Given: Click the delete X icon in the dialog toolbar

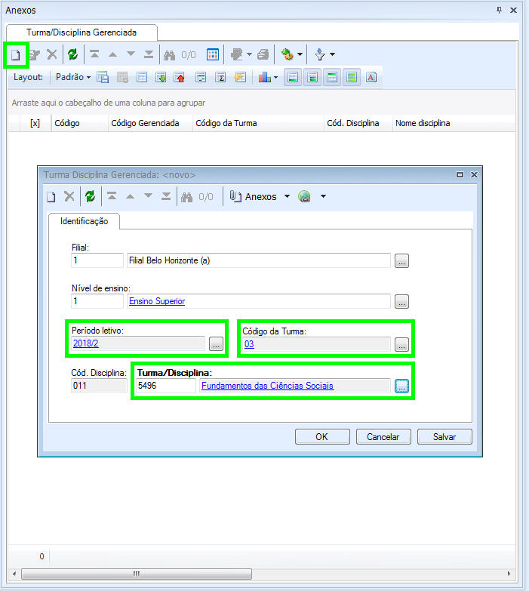Looking at the screenshot, I should tap(69, 196).
